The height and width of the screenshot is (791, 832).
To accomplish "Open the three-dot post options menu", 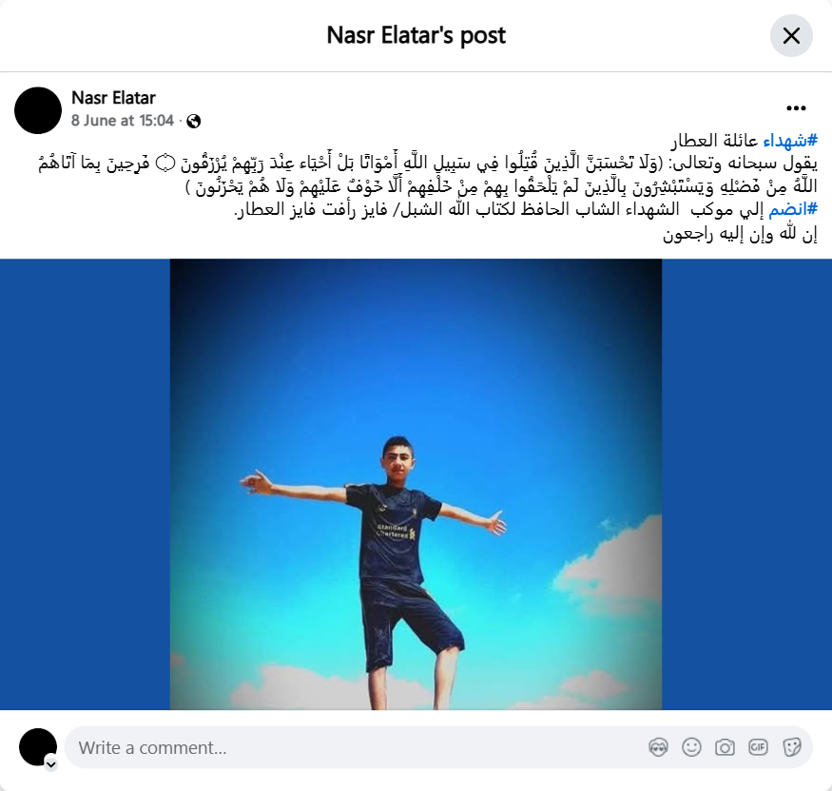I will [x=796, y=108].
